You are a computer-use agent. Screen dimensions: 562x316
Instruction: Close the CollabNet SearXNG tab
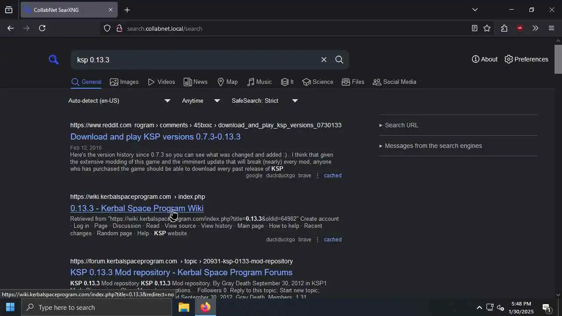[x=111, y=10]
